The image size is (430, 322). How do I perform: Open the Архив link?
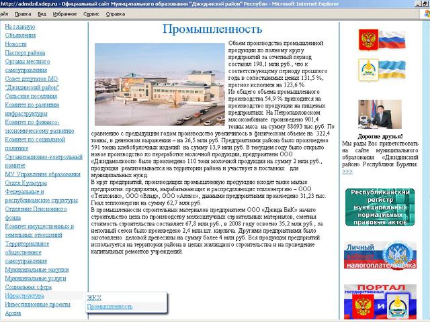tap(13, 313)
